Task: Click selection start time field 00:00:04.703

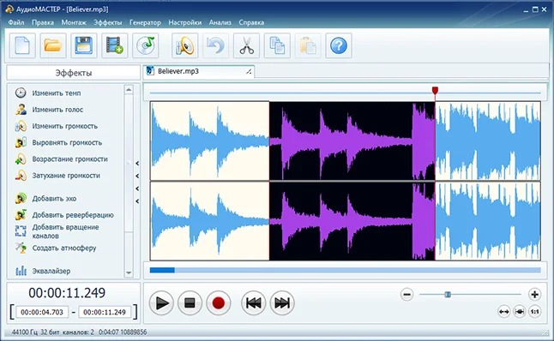Action: (x=42, y=312)
